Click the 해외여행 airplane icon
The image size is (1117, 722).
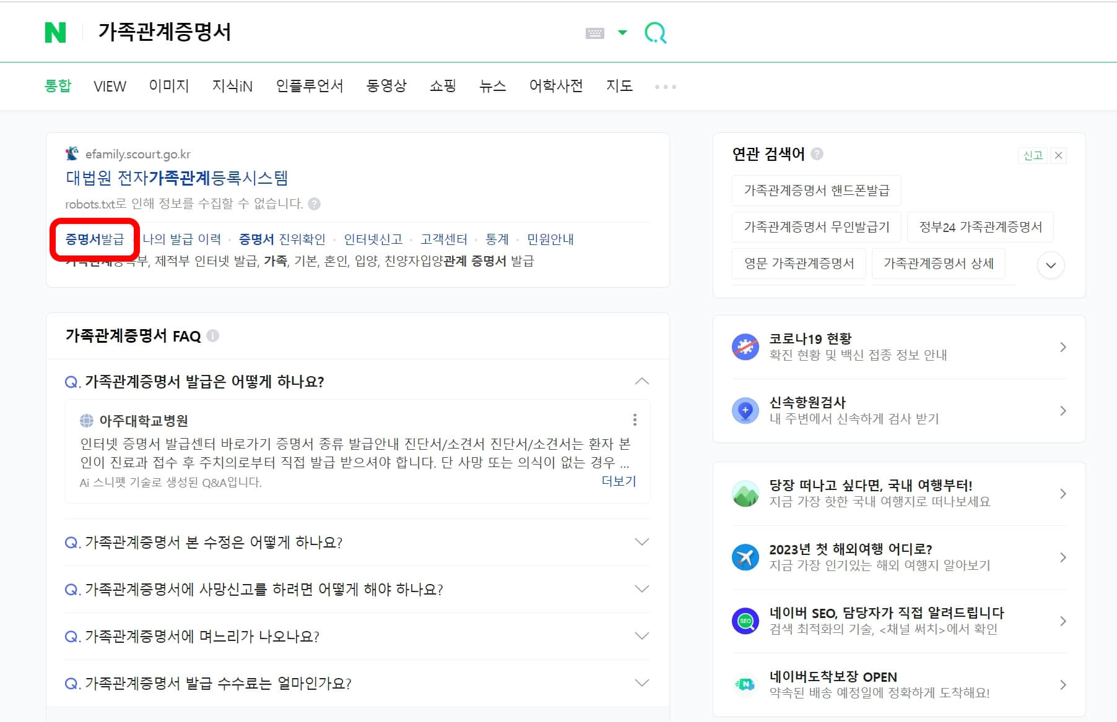(745, 557)
